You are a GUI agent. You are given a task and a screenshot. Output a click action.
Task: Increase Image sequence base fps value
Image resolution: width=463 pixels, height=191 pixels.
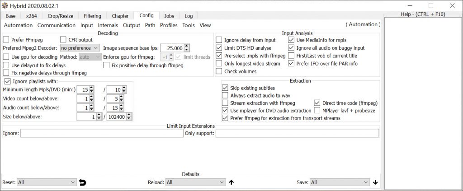point(187,46)
